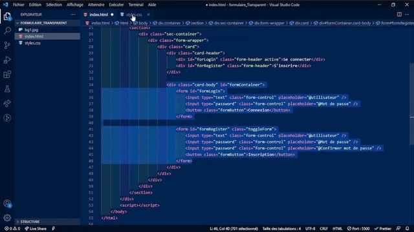Image resolution: width=414 pixels, height=232 pixels.
Task: Change CRLF end of line sequence
Action: 323,229
